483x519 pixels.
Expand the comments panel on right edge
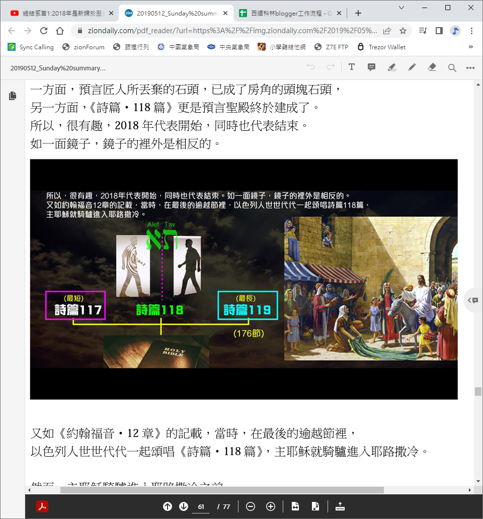(473, 300)
